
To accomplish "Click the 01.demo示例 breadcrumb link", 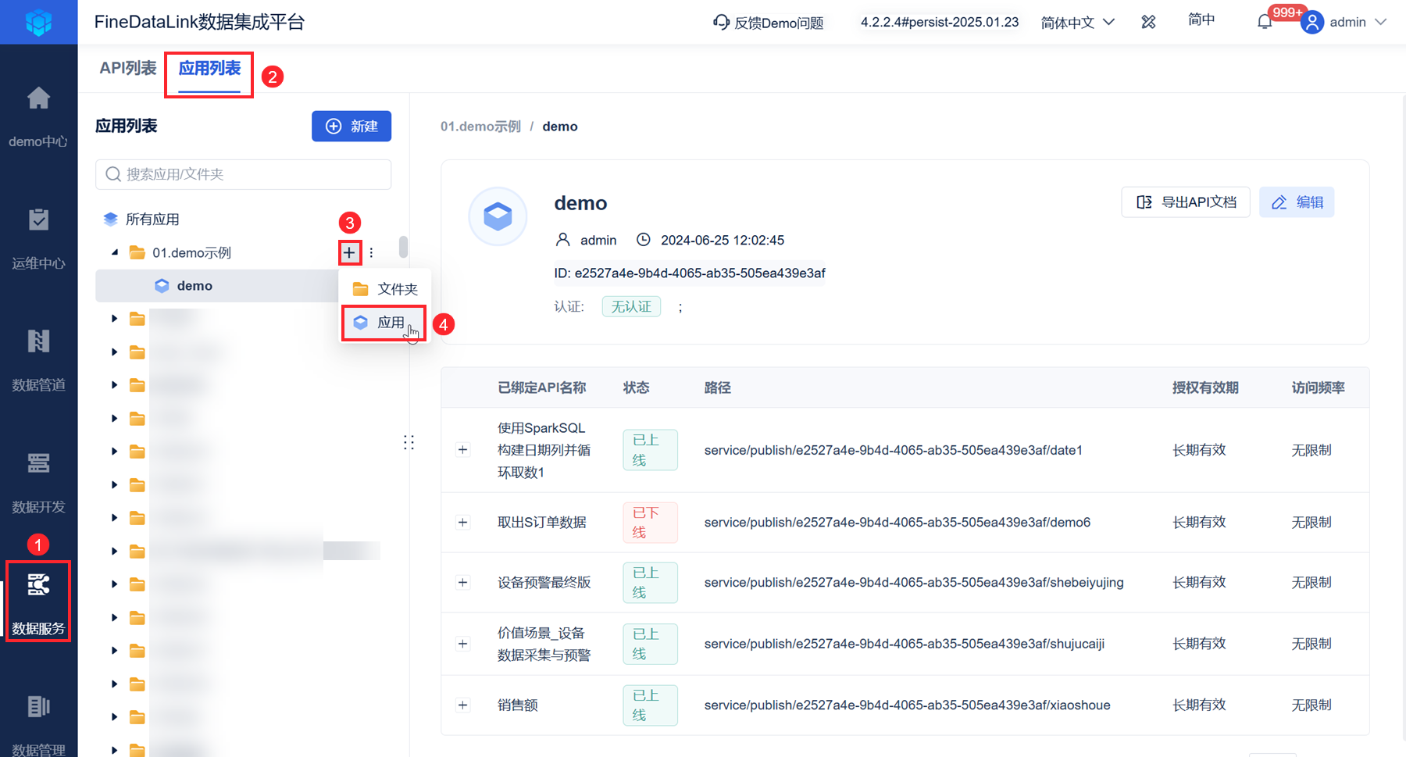I will point(480,127).
